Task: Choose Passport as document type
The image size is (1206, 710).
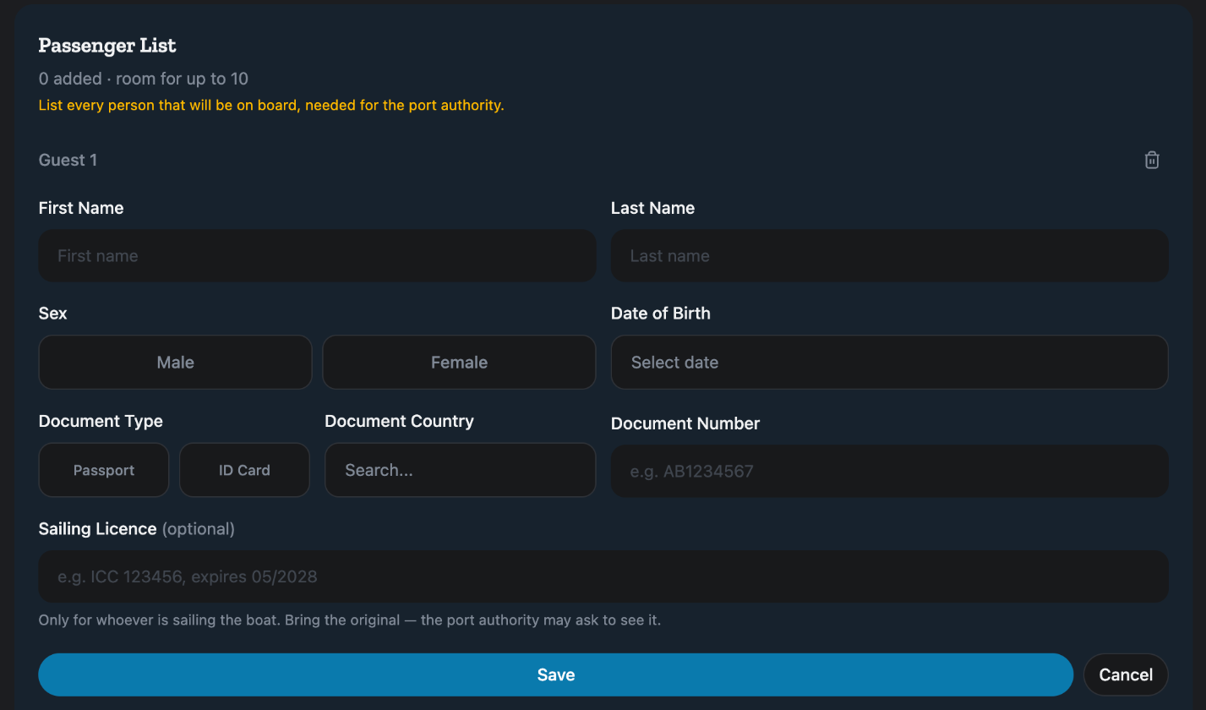Action: click(x=104, y=470)
